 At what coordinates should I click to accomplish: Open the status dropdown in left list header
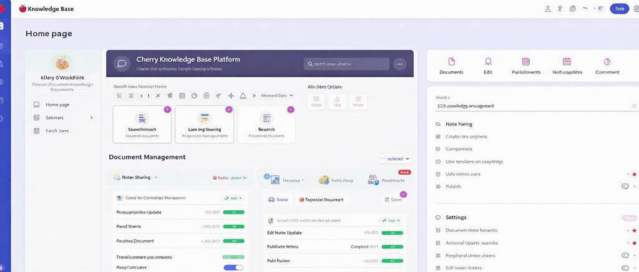click(233, 198)
